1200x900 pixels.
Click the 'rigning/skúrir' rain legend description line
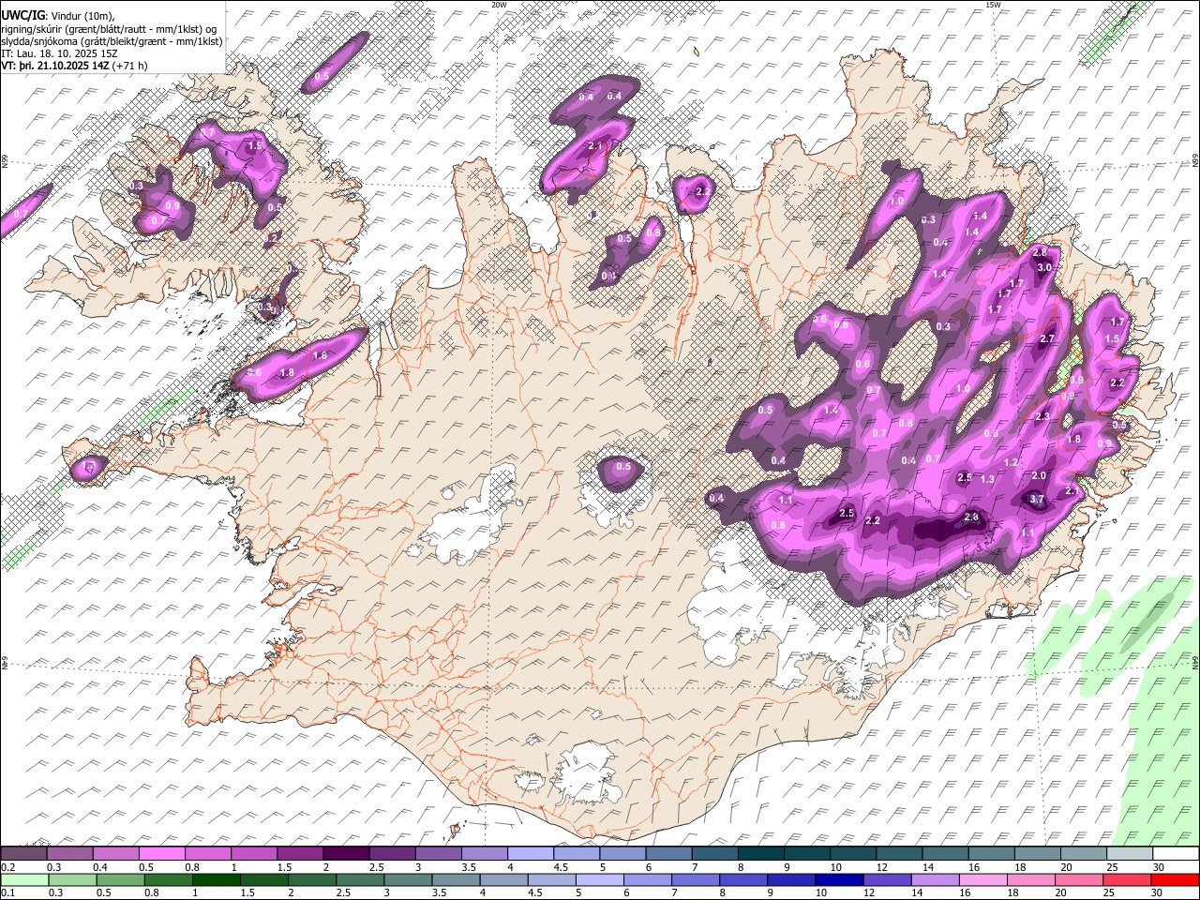(x=110, y=29)
